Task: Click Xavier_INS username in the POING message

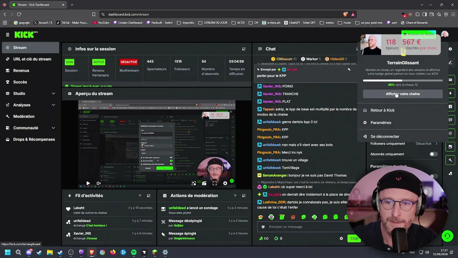Action: click(272, 86)
